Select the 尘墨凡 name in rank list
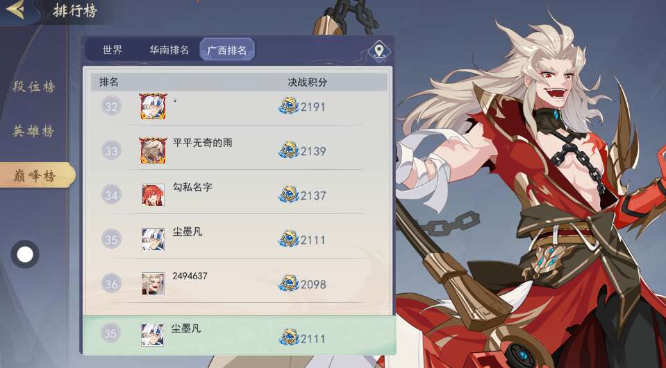This screenshot has height=368, width=666. point(188,232)
